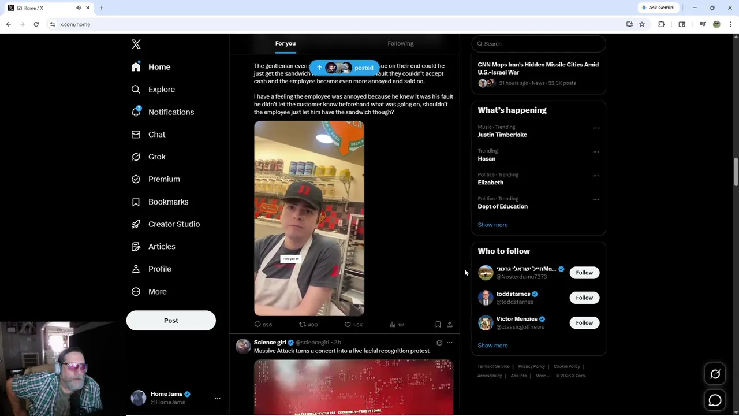739x416 pixels.
Task: Open Premium page
Action: 156,179
